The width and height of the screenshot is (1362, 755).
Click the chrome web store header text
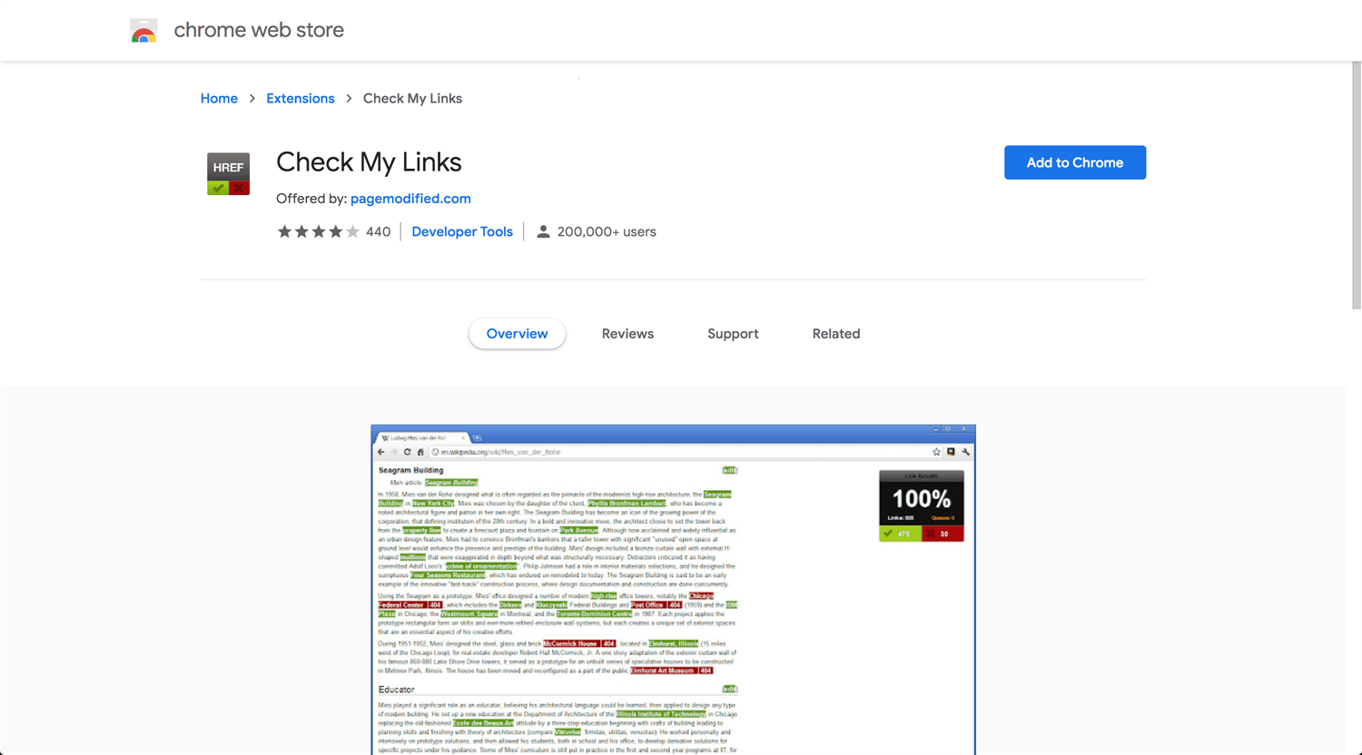click(259, 30)
